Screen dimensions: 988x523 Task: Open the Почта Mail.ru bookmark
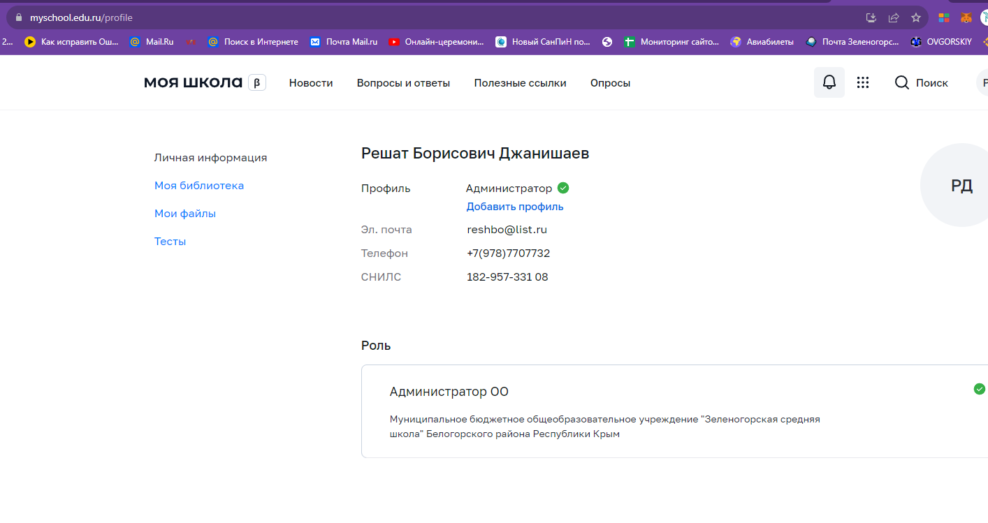coord(344,42)
